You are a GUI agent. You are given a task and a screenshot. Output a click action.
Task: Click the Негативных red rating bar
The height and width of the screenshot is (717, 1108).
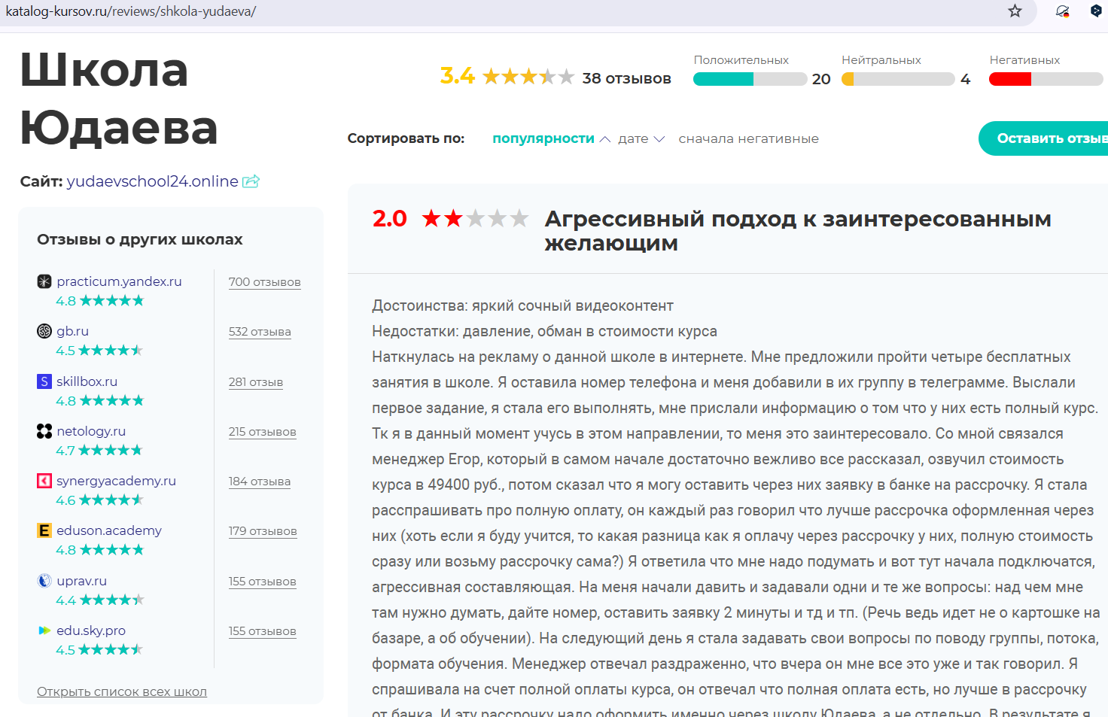pos(1045,79)
